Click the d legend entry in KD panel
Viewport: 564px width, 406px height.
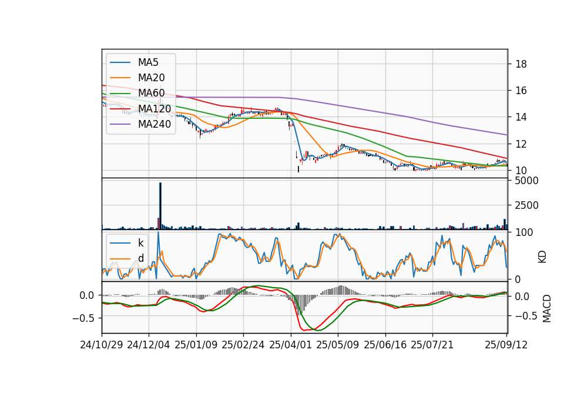coord(140,258)
